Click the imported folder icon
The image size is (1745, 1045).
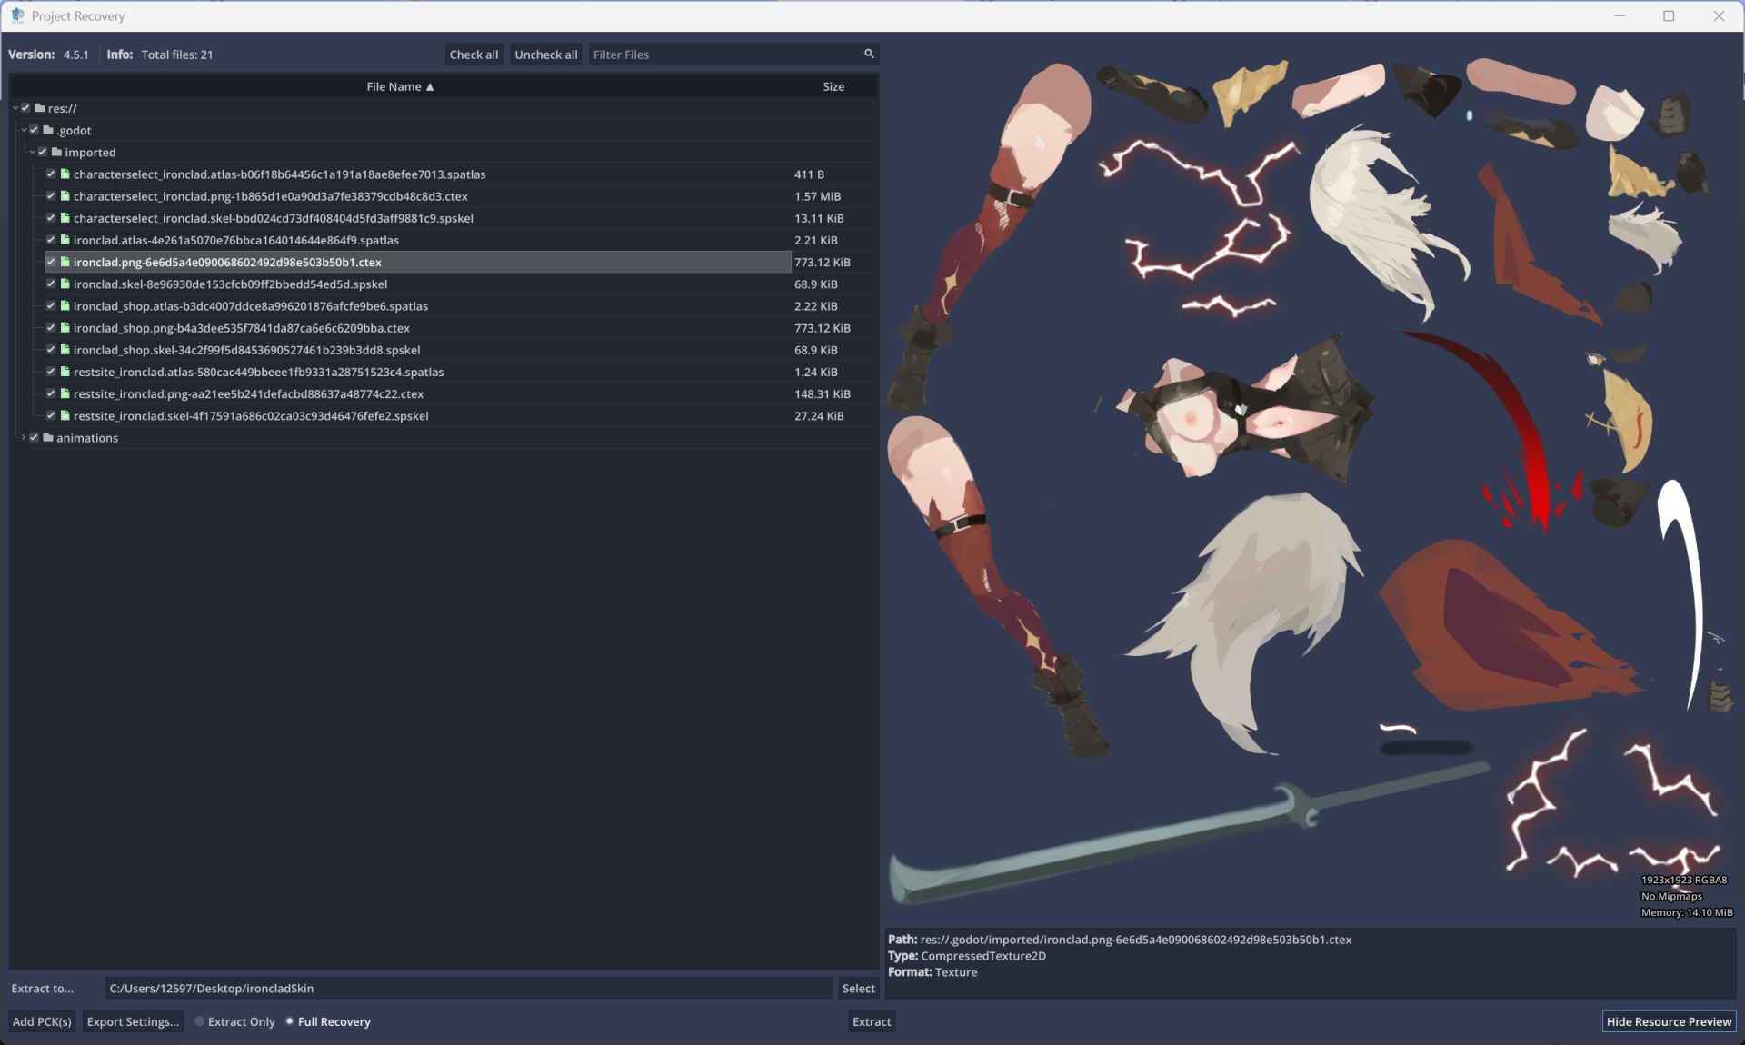[x=56, y=152]
